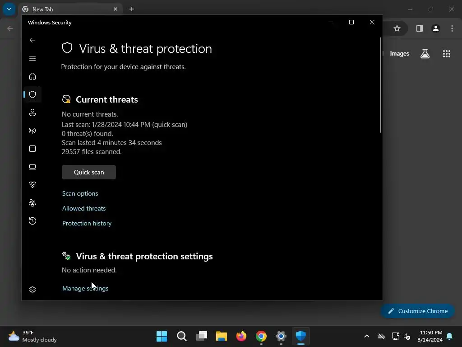Open Device performance & health heart icon
The width and height of the screenshot is (462, 347).
pyautogui.click(x=32, y=185)
